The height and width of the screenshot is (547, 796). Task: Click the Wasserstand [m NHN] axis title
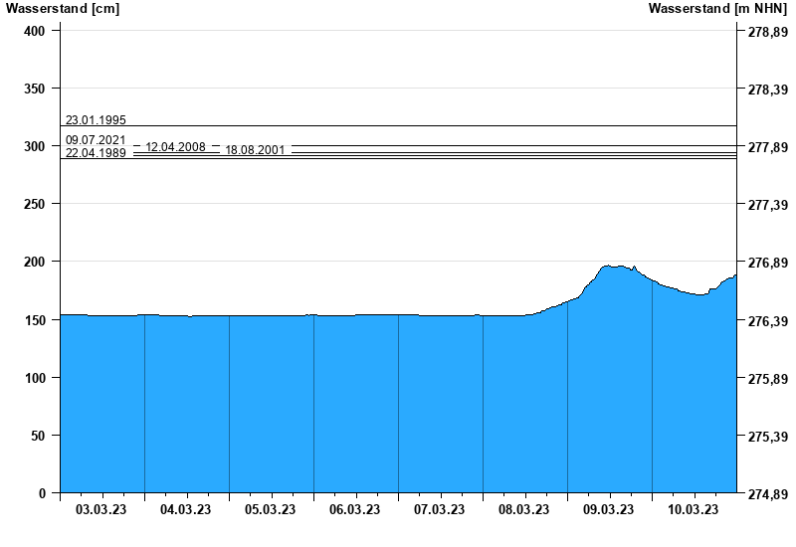[x=717, y=9]
